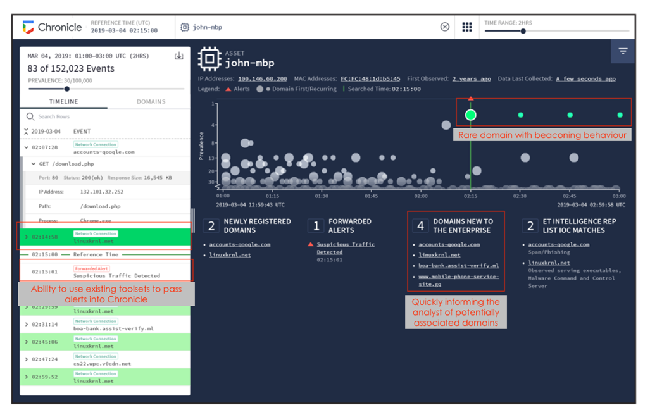Expand the 02:59:52 linuxkrnl.net event
The height and width of the screenshot is (417, 650).
26,377
